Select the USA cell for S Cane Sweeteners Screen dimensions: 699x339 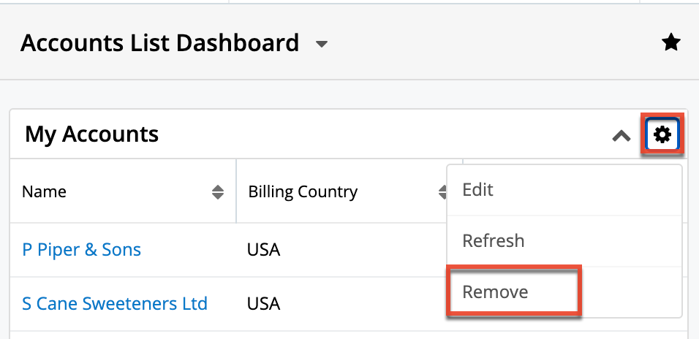pos(264,302)
